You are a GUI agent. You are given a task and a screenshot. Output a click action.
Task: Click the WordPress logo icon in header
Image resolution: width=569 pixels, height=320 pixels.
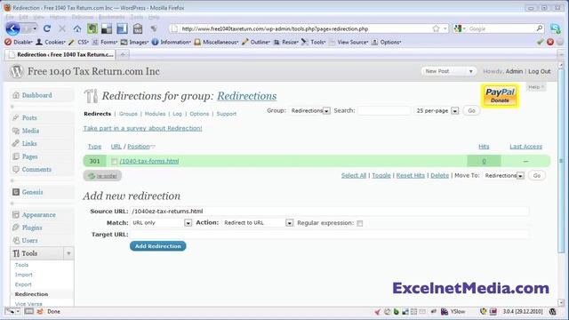(16, 71)
